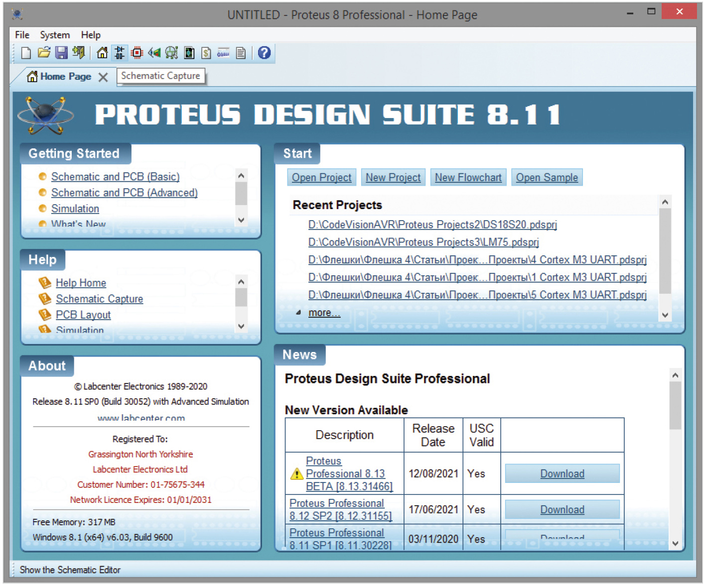Click News panel scroll down arrow
The image size is (704, 584).
(675, 544)
